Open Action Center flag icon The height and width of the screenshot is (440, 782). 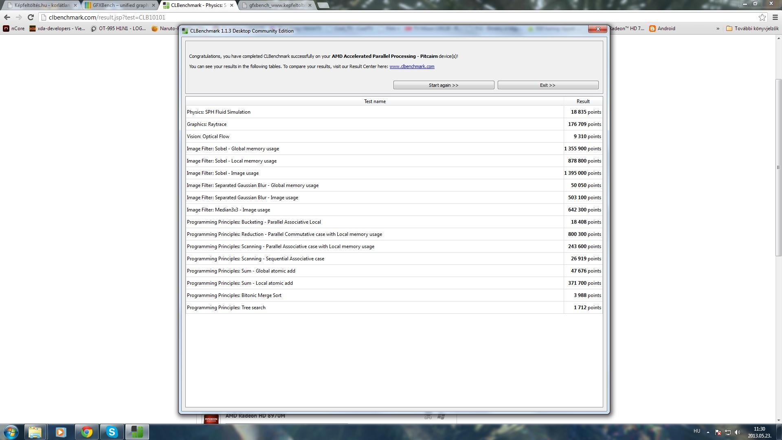click(718, 432)
